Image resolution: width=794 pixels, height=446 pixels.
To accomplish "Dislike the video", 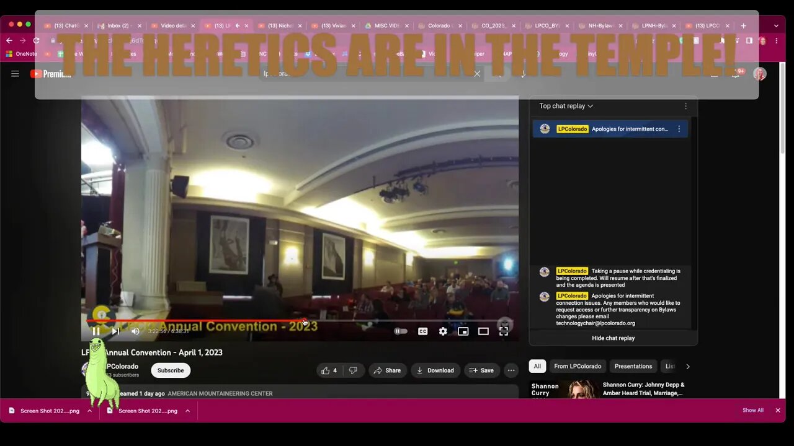I will click(353, 370).
